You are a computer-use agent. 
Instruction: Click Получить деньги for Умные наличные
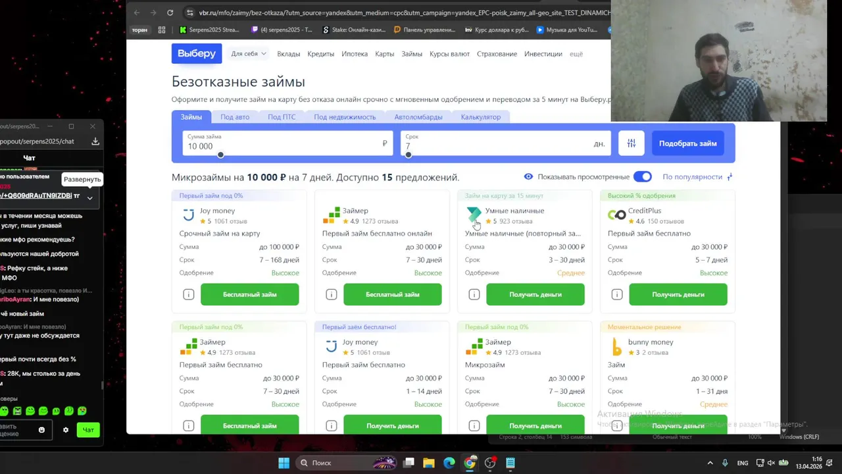535,294
